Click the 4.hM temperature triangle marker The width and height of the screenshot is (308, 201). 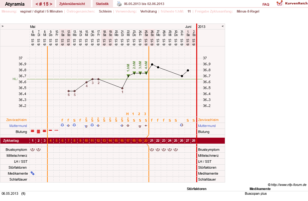coord(146,73)
